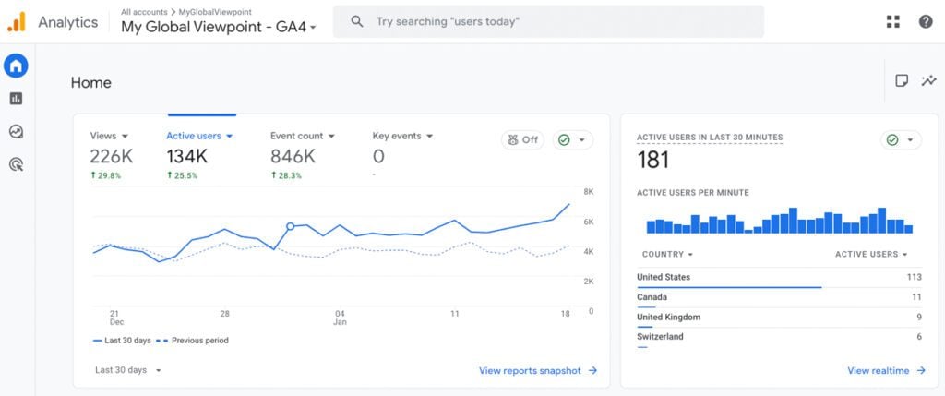Open the Event count metric dropdown
The height and width of the screenshot is (396, 945).
303,137
